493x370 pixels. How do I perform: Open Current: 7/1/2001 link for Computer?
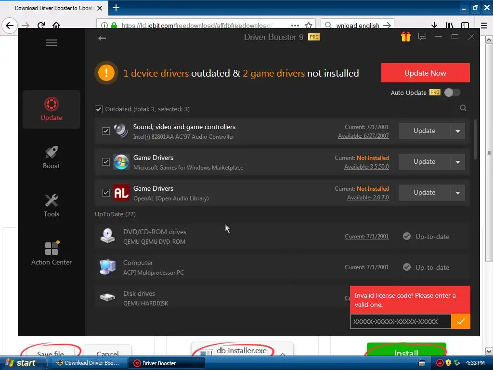[x=366, y=267]
